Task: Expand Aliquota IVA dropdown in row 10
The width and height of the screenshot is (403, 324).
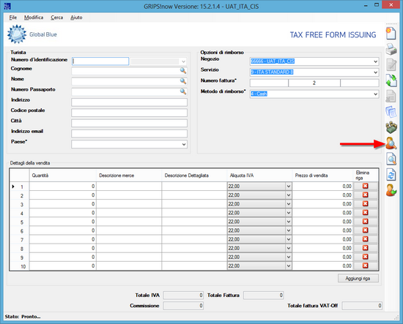Action: (x=289, y=266)
